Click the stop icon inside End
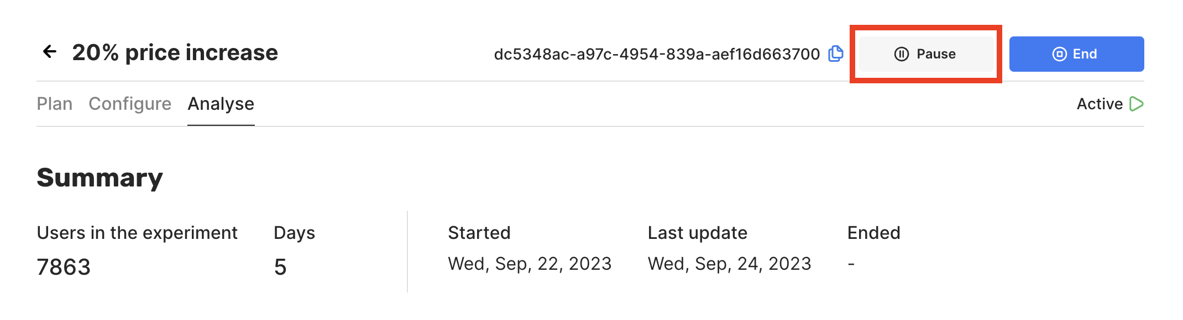The image size is (1183, 320). [1059, 54]
